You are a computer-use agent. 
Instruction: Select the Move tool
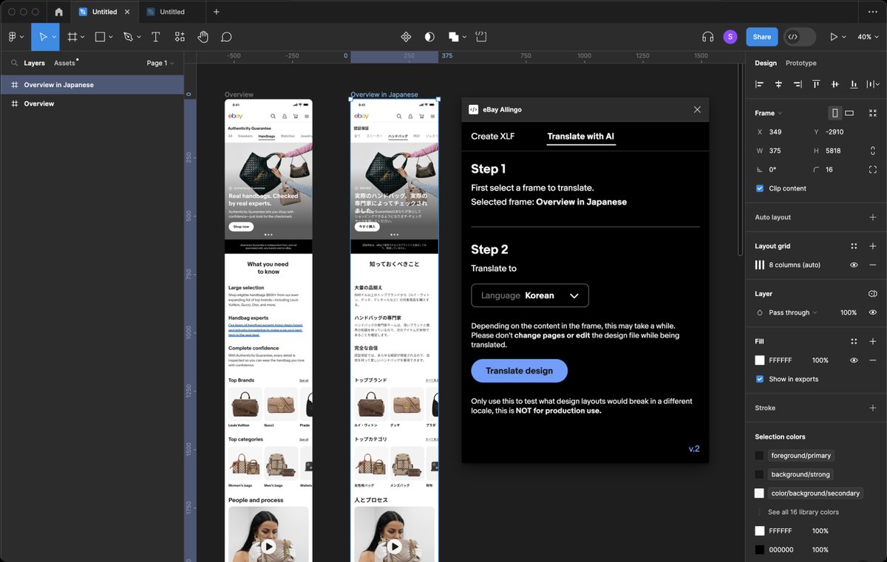43,37
